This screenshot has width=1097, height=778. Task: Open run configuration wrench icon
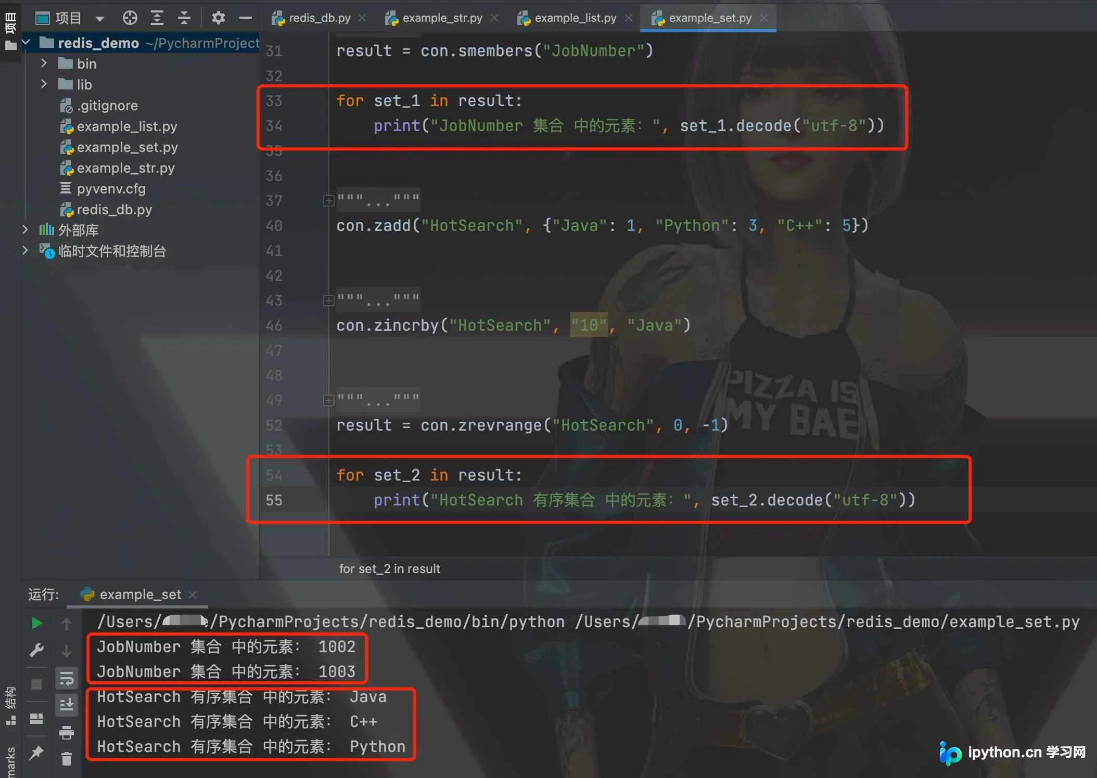tap(36, 650)
